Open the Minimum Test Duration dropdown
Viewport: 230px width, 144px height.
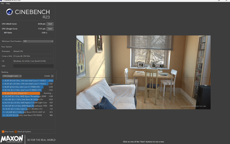pyautogui.click(x=38, y=41)
